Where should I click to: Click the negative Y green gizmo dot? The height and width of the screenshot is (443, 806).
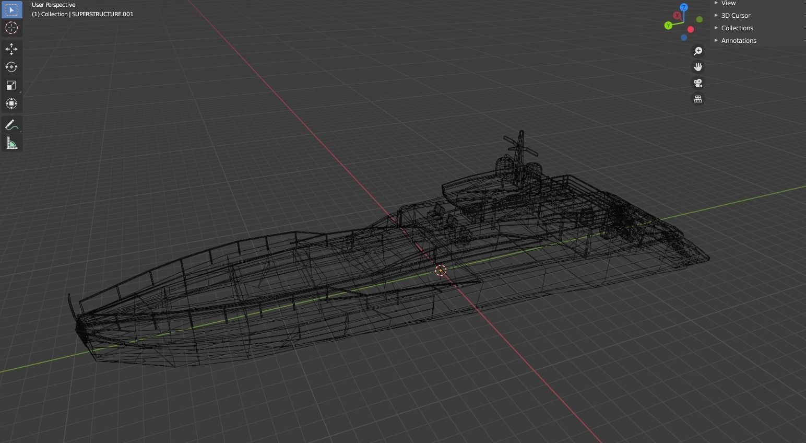(700, 19)
